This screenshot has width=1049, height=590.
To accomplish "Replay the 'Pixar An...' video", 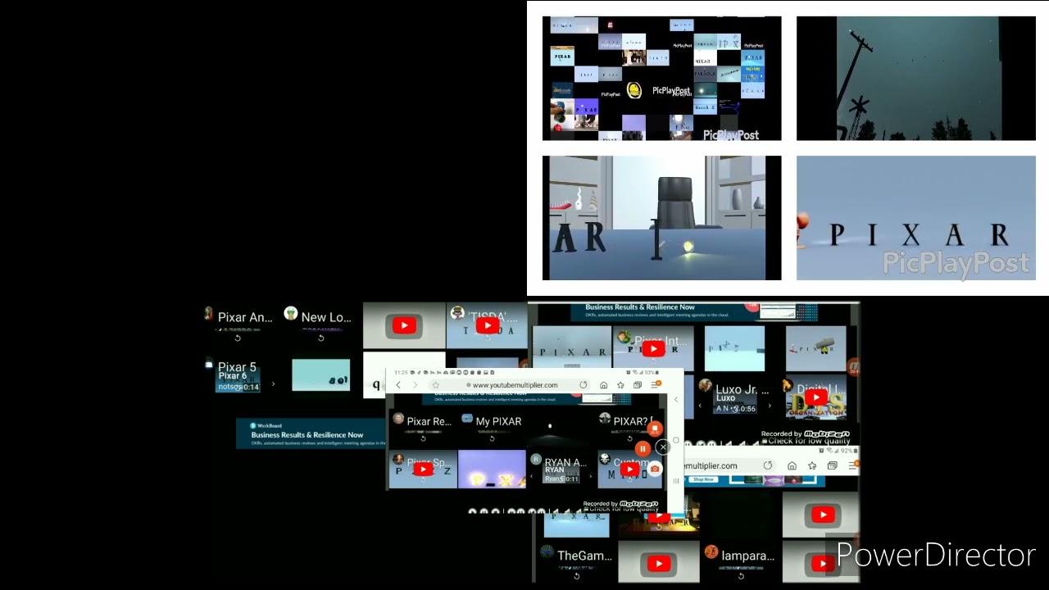I will point(238,338).
